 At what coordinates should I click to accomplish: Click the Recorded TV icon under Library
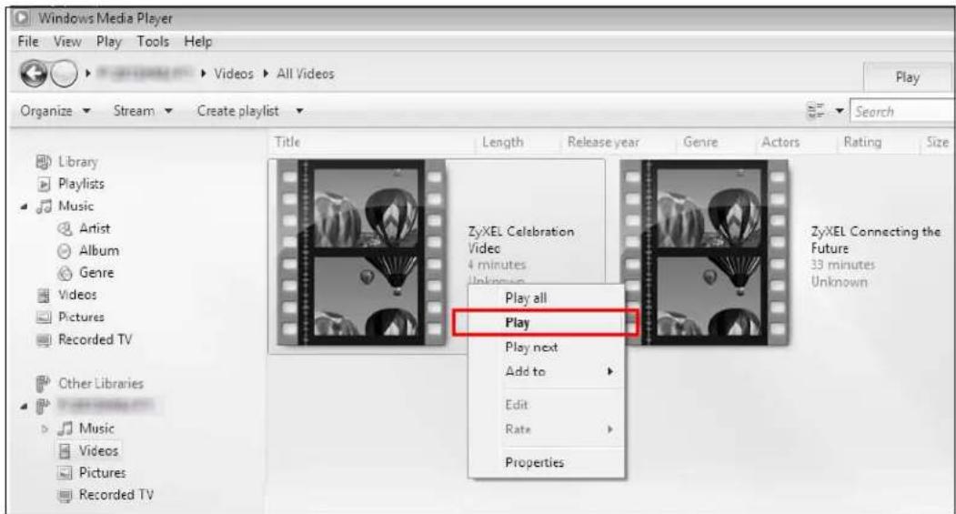(44, 340)
